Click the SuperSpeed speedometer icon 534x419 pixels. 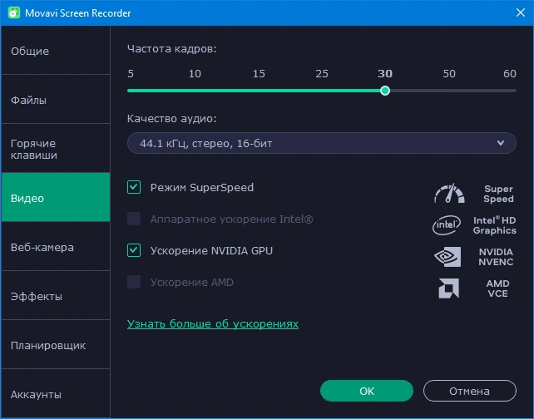449,194
